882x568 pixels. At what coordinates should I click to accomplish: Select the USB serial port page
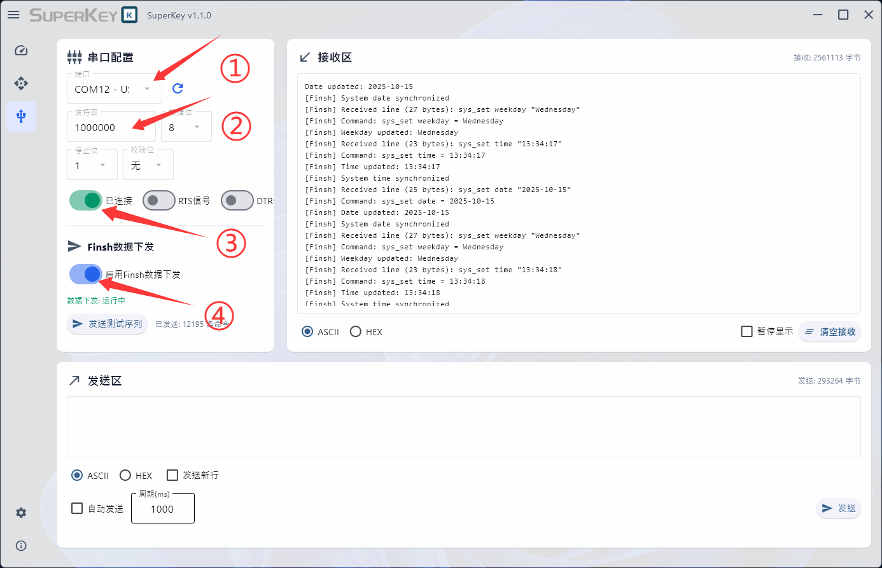point(21,116)
